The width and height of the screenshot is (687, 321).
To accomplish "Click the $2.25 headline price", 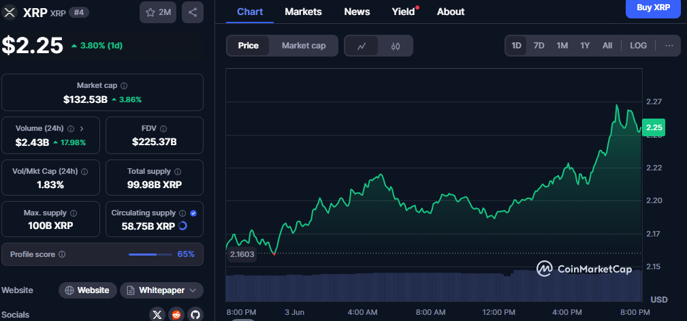I will pyautogui.click(x=33, y=45).
